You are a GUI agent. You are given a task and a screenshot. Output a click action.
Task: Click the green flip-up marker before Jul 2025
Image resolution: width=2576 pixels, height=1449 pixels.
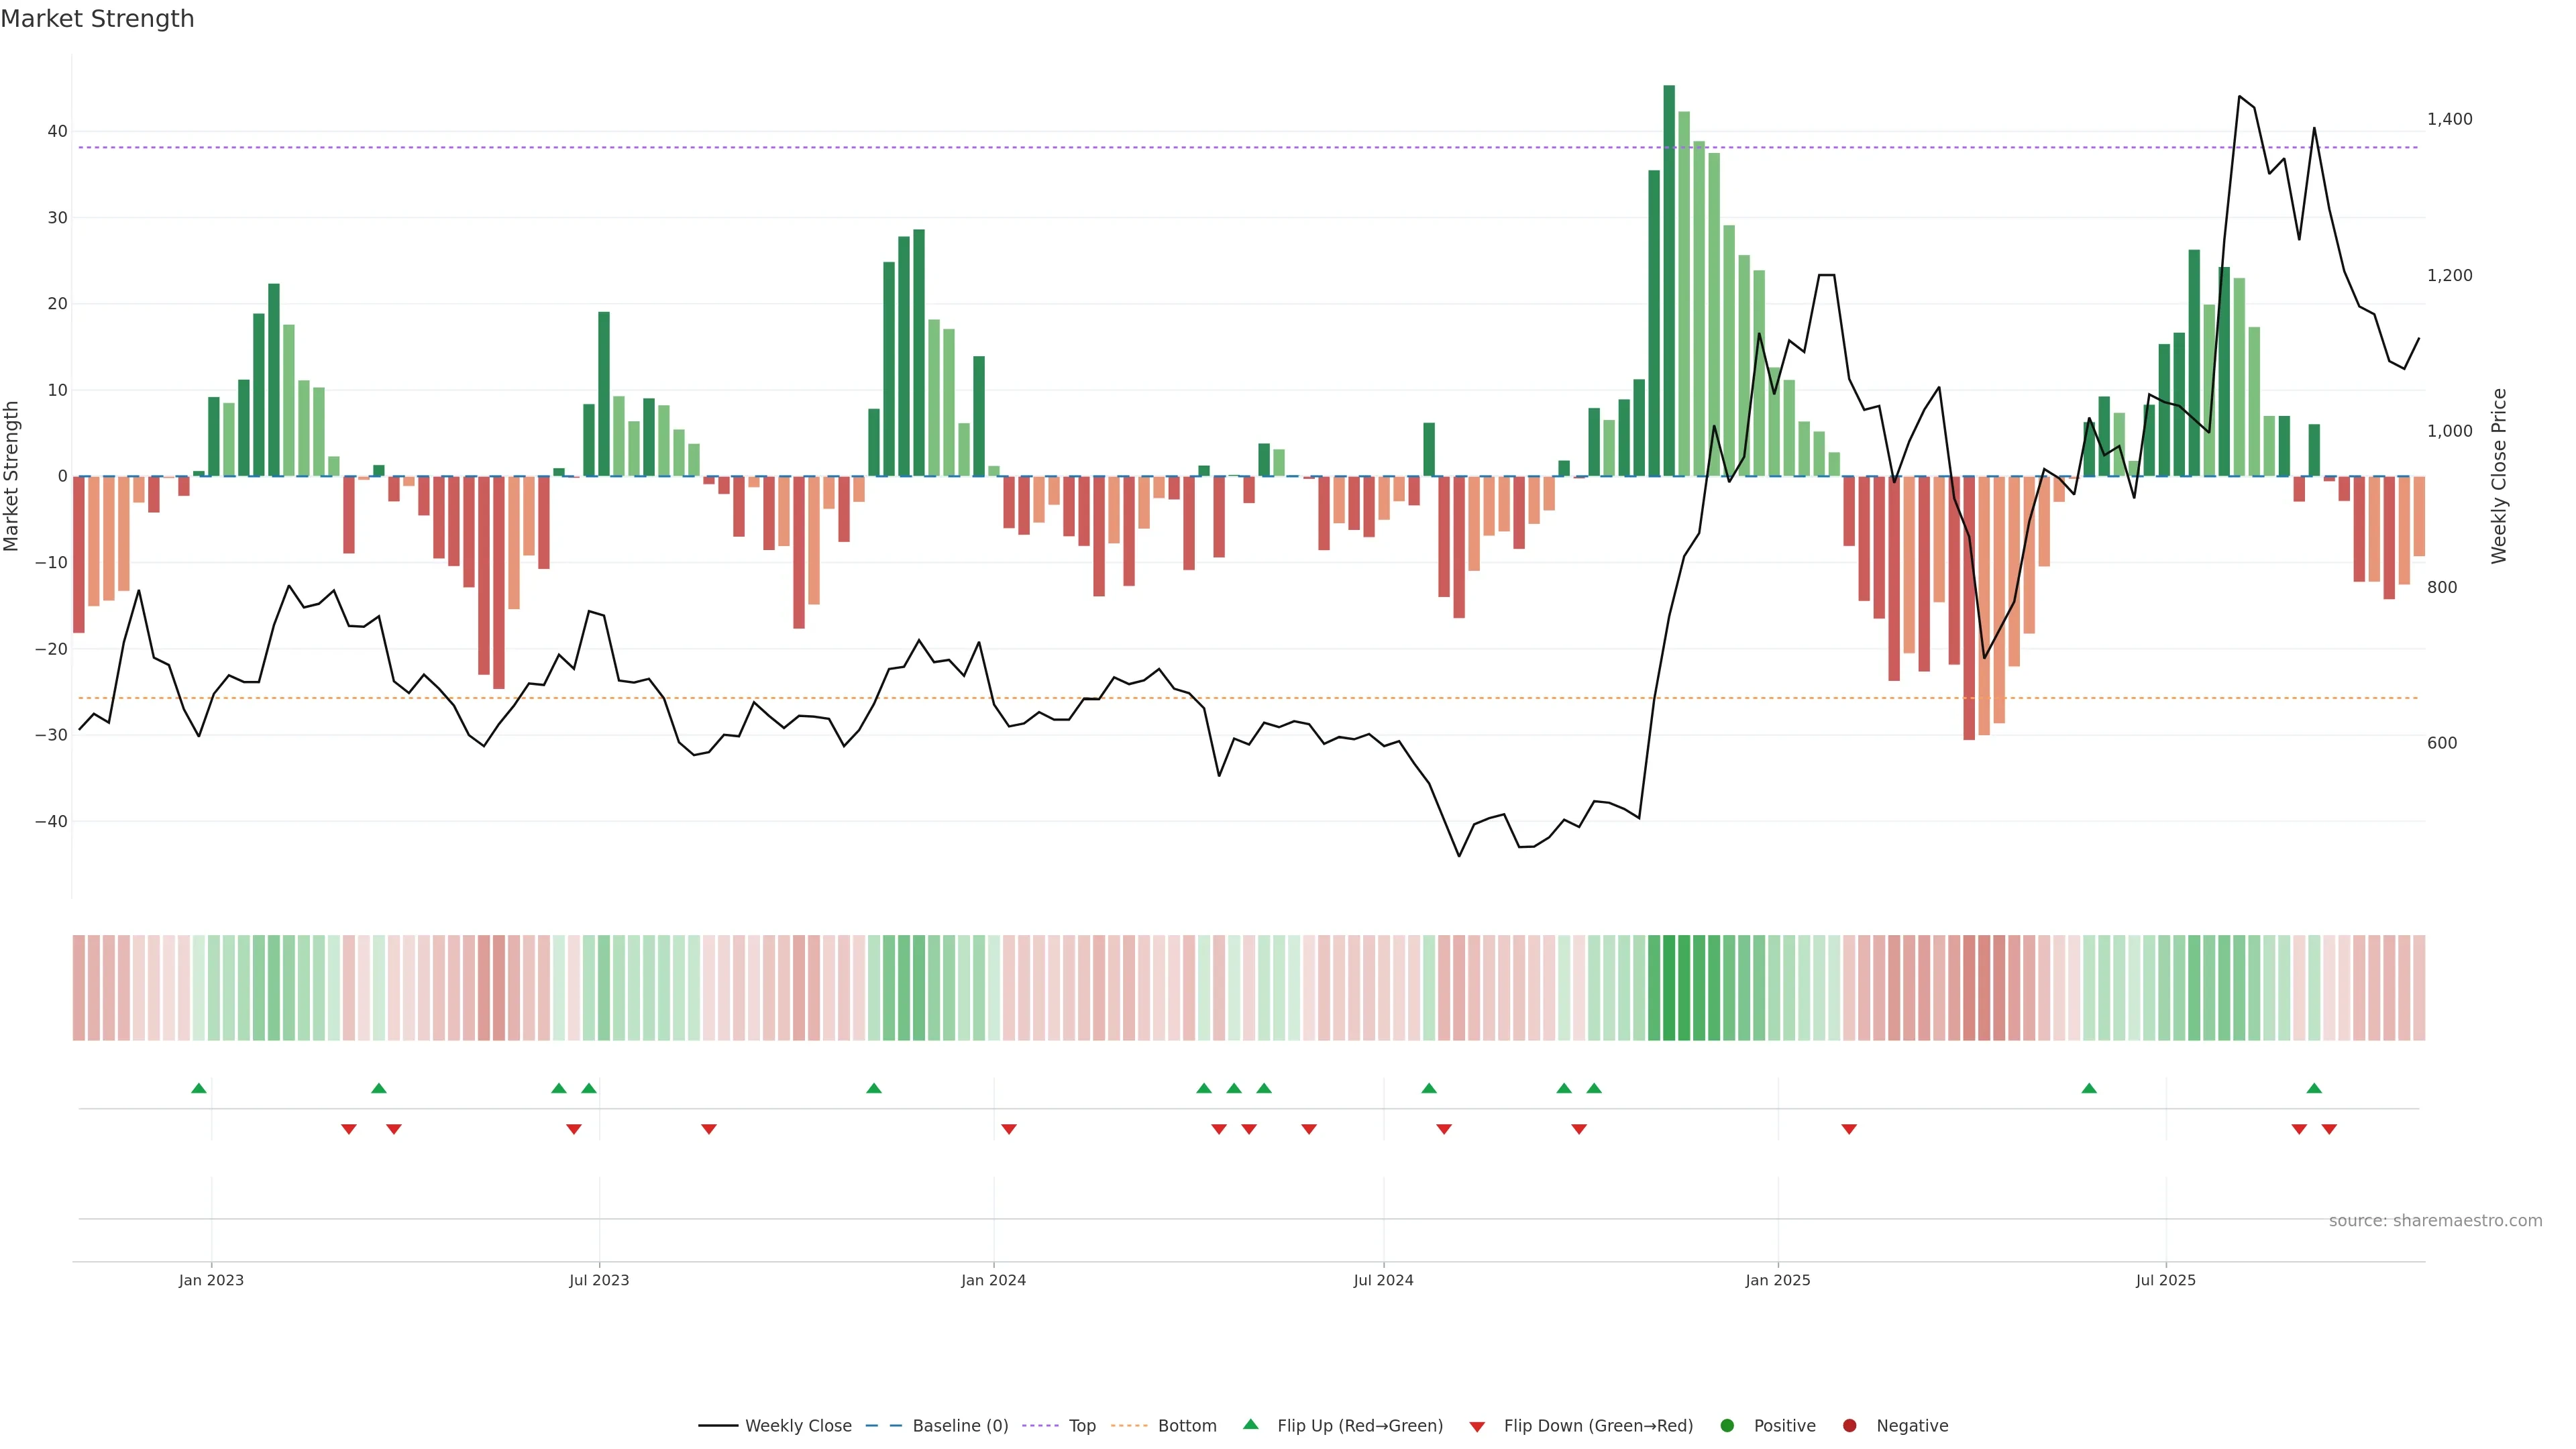click(x=2089, y=1088)
